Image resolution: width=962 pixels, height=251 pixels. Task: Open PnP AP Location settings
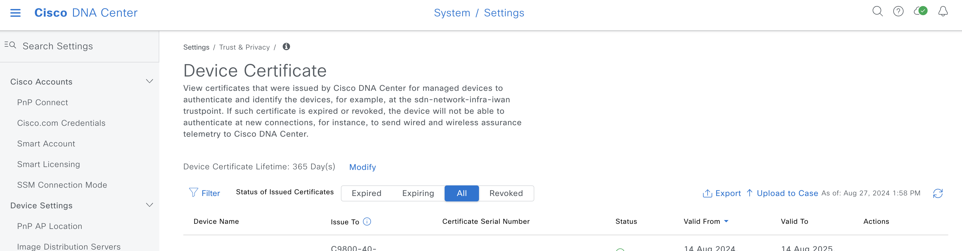tap(50, 226)
